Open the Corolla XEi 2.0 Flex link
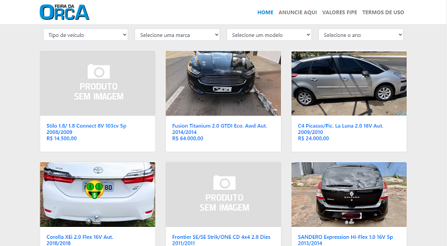Viewport: 447px width, 246px height. 80,240
